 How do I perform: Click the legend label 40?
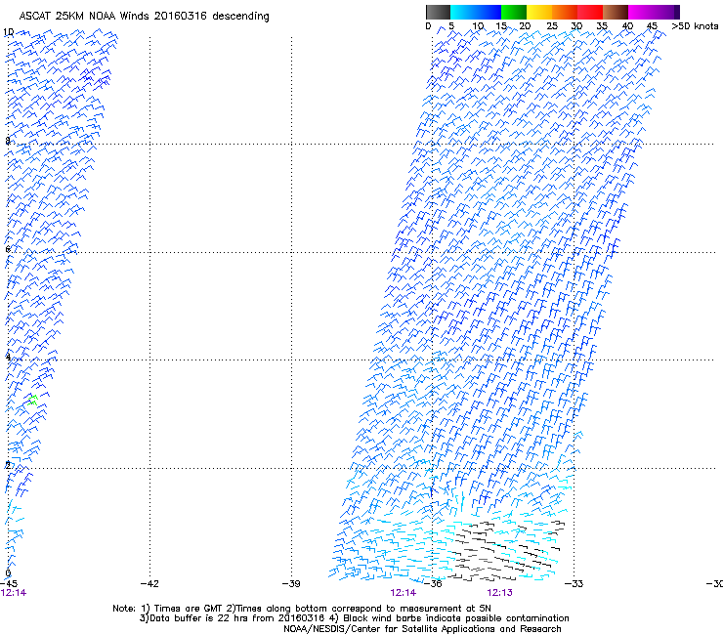pyautogui.click(x=627, y=26)
